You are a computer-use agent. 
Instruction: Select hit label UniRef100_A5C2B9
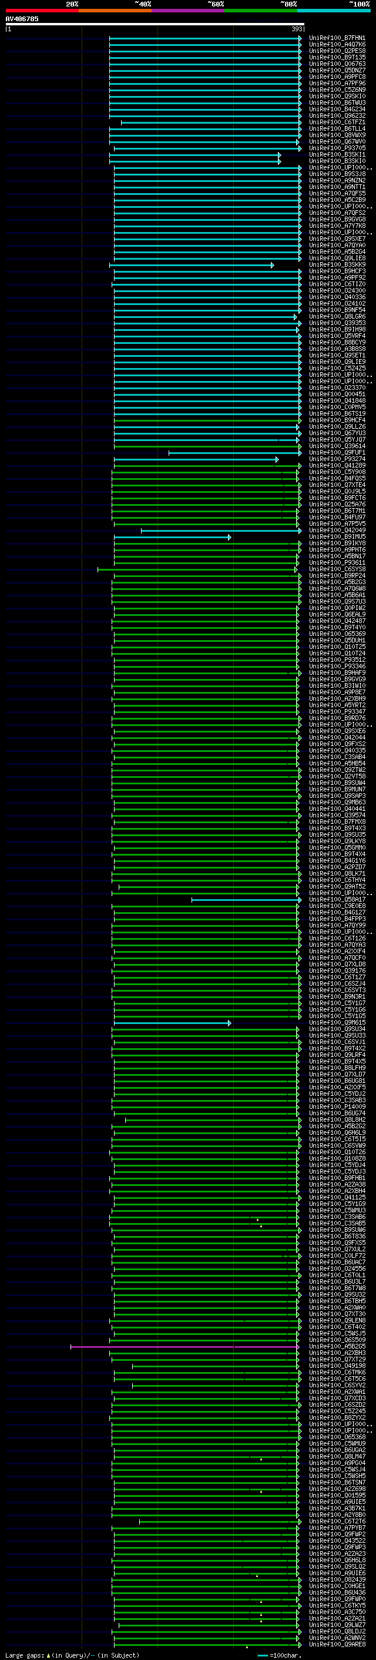[337, 200]
